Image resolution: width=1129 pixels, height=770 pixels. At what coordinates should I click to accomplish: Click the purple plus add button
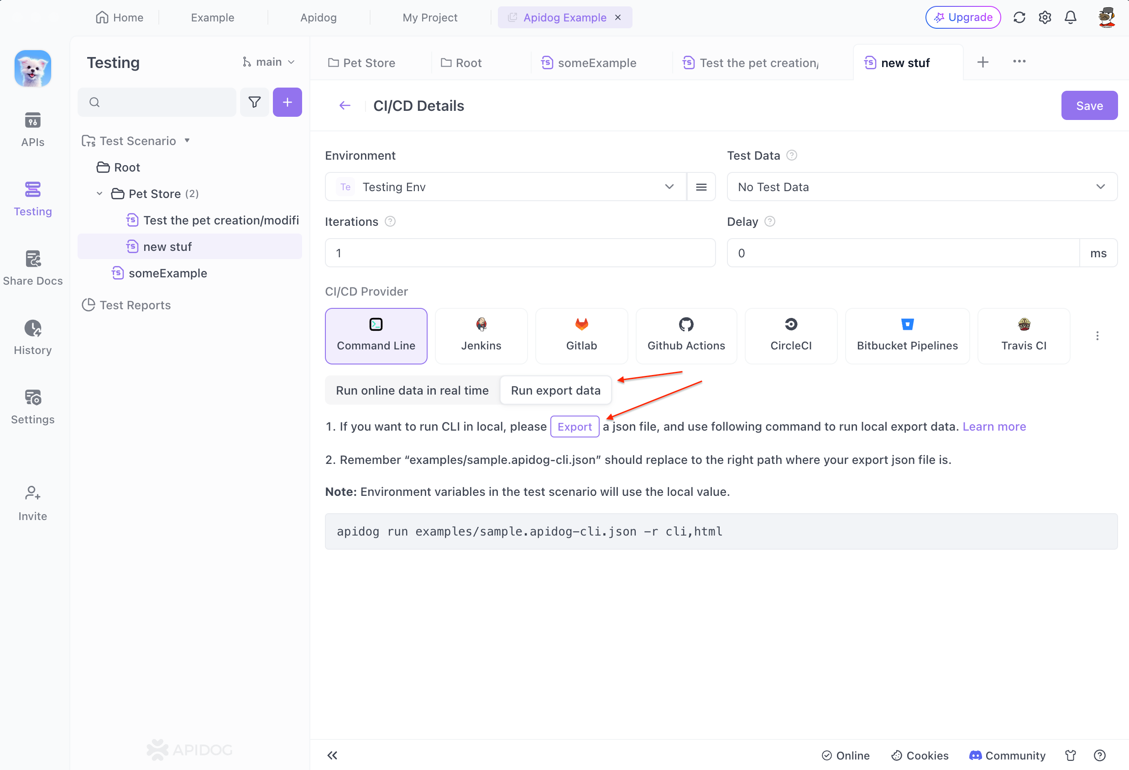(x=287, y=102)
